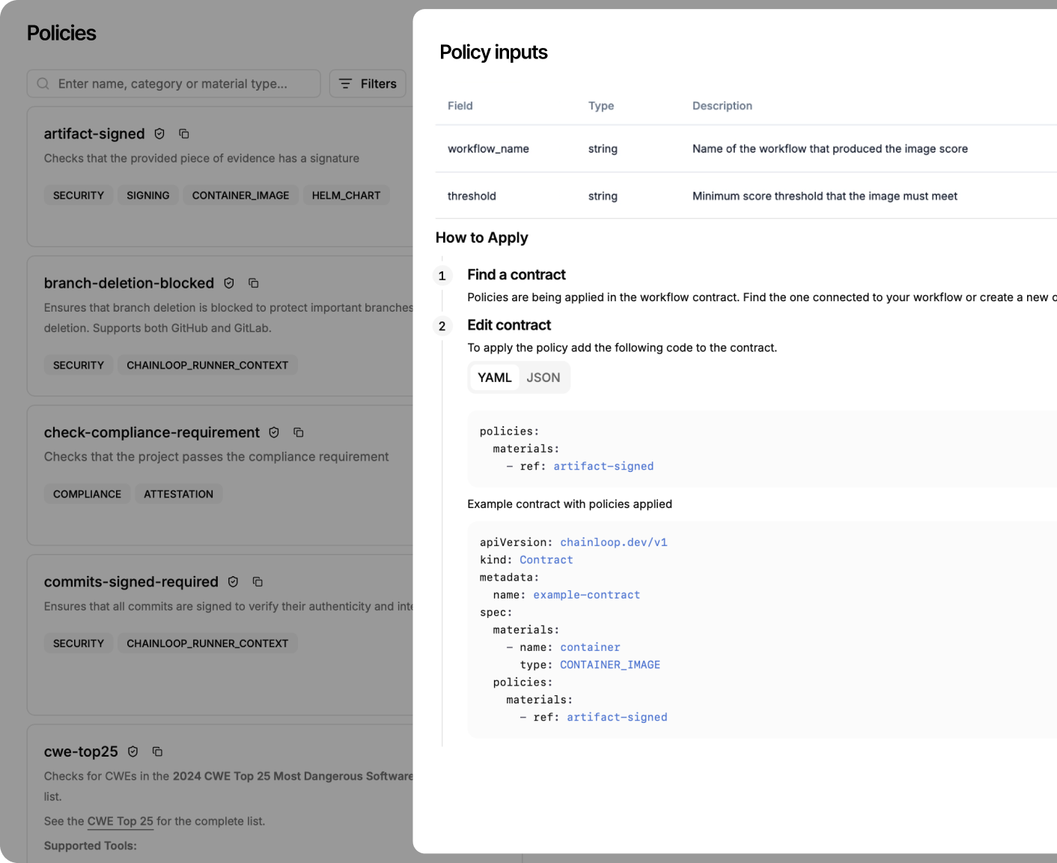Image resolution: width=1057 pixels, height=863 pixels.
Task: Open the Filters button
Action: pyautogui.click(x=368, y=84)
